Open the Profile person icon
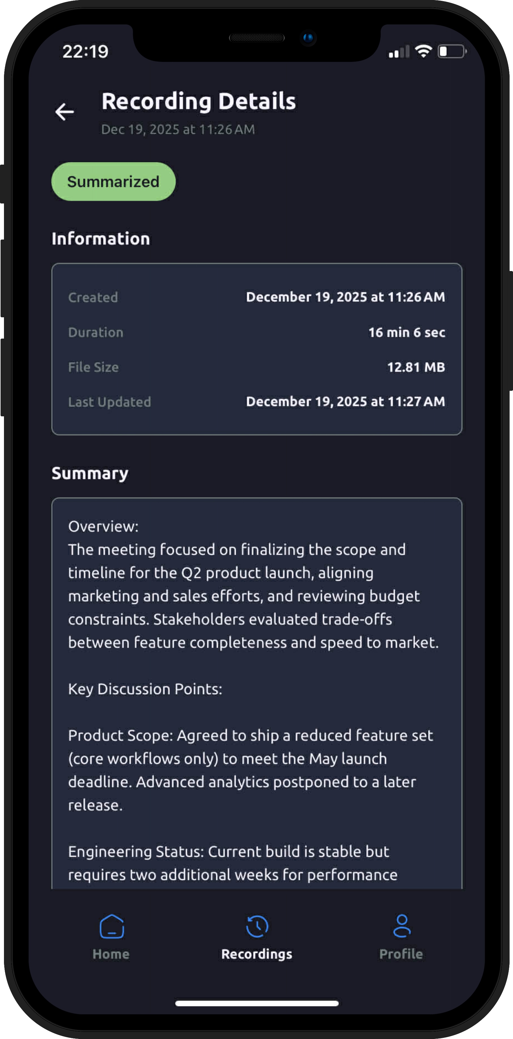 pyautogui.click(x=401, y=926)
